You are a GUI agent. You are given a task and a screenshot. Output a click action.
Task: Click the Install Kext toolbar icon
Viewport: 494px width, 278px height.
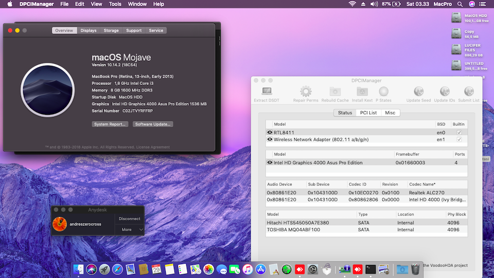point(362,92)
